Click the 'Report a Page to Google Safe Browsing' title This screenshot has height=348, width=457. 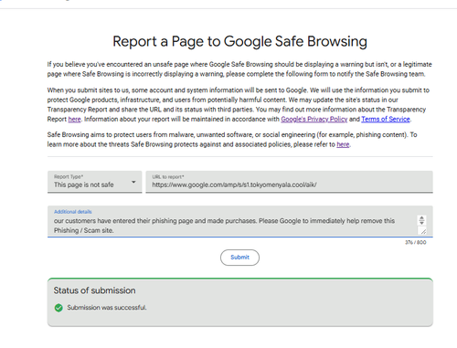click(239, 41)
